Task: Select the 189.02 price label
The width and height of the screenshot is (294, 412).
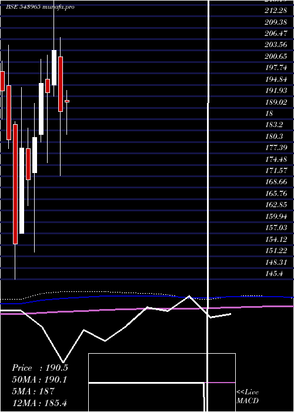Action: point(276,102)
